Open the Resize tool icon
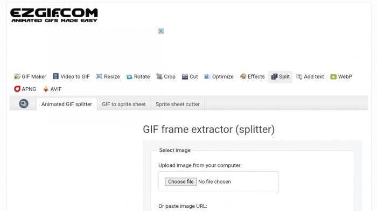 pos(99,76)
